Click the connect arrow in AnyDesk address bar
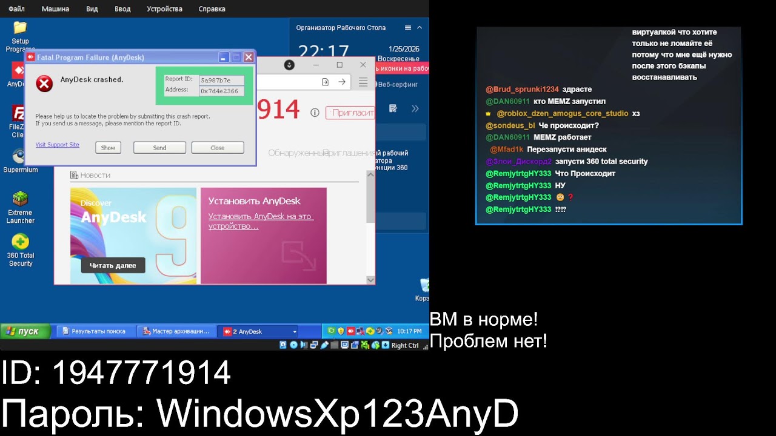This screenshot has height=436, width=776. pos(343,82)
